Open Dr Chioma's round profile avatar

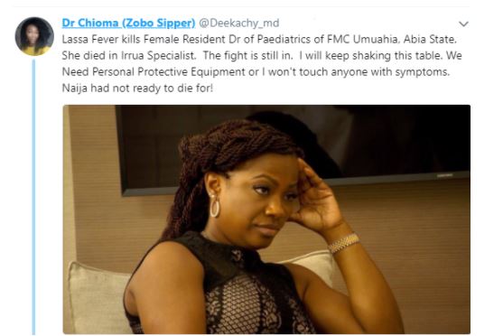(x=34, y=36)
